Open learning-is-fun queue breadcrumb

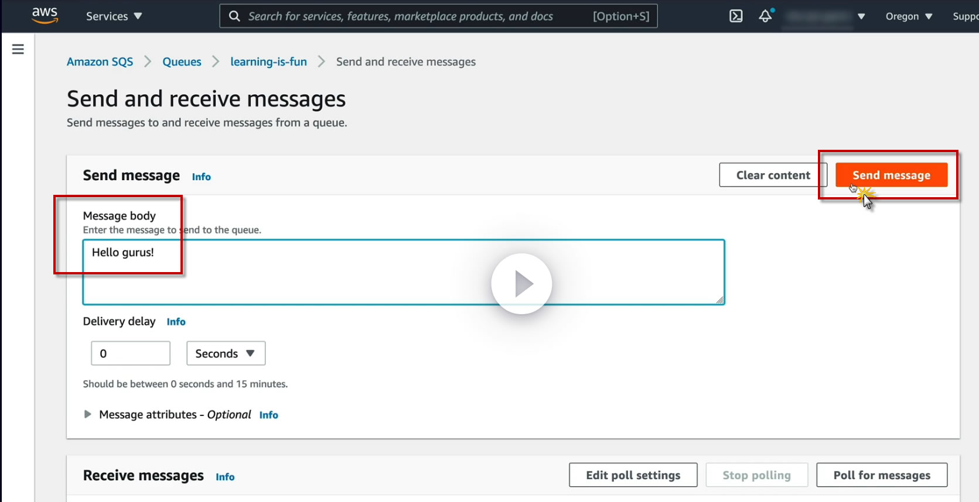pyautogui.click(x=268, y=62)
